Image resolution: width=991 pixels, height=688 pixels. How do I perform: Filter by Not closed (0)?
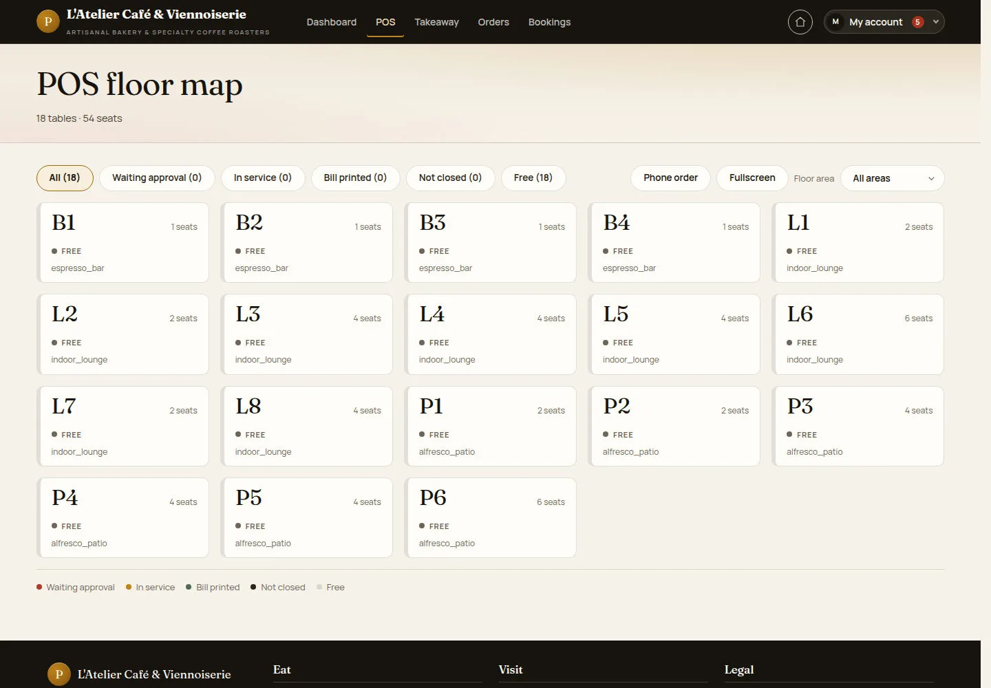[450, 178]
